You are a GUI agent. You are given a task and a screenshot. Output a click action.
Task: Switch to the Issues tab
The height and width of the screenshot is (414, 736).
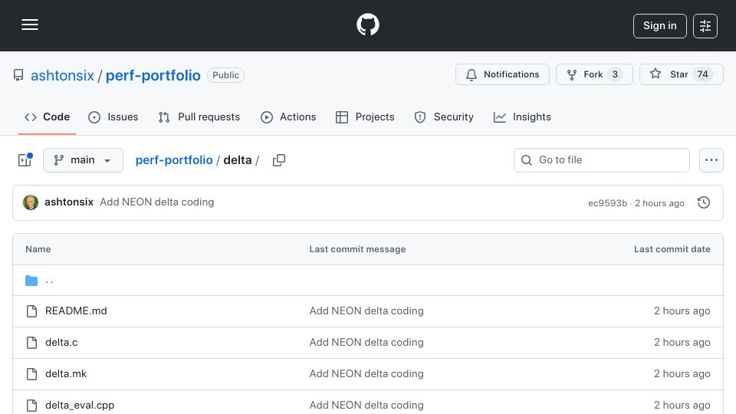tap(113, 117)
